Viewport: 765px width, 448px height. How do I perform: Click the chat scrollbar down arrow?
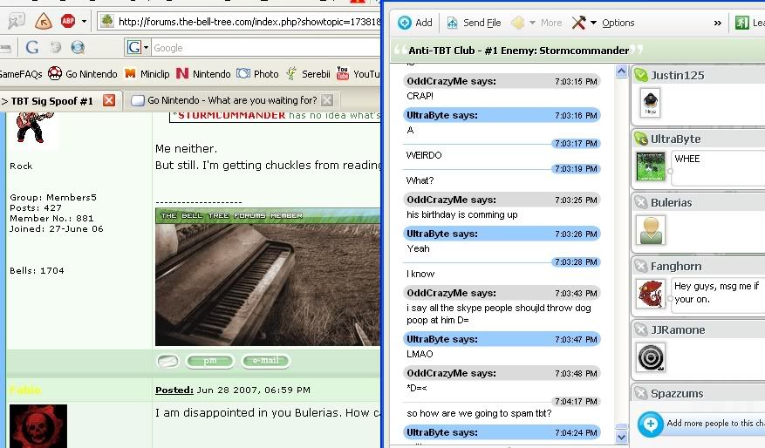[621, 436]
